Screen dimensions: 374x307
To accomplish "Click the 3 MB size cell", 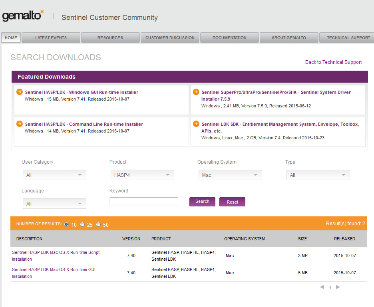I will (303, 256).
